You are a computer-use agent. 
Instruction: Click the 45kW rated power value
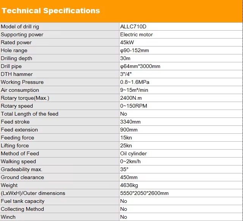pos(127,42)
